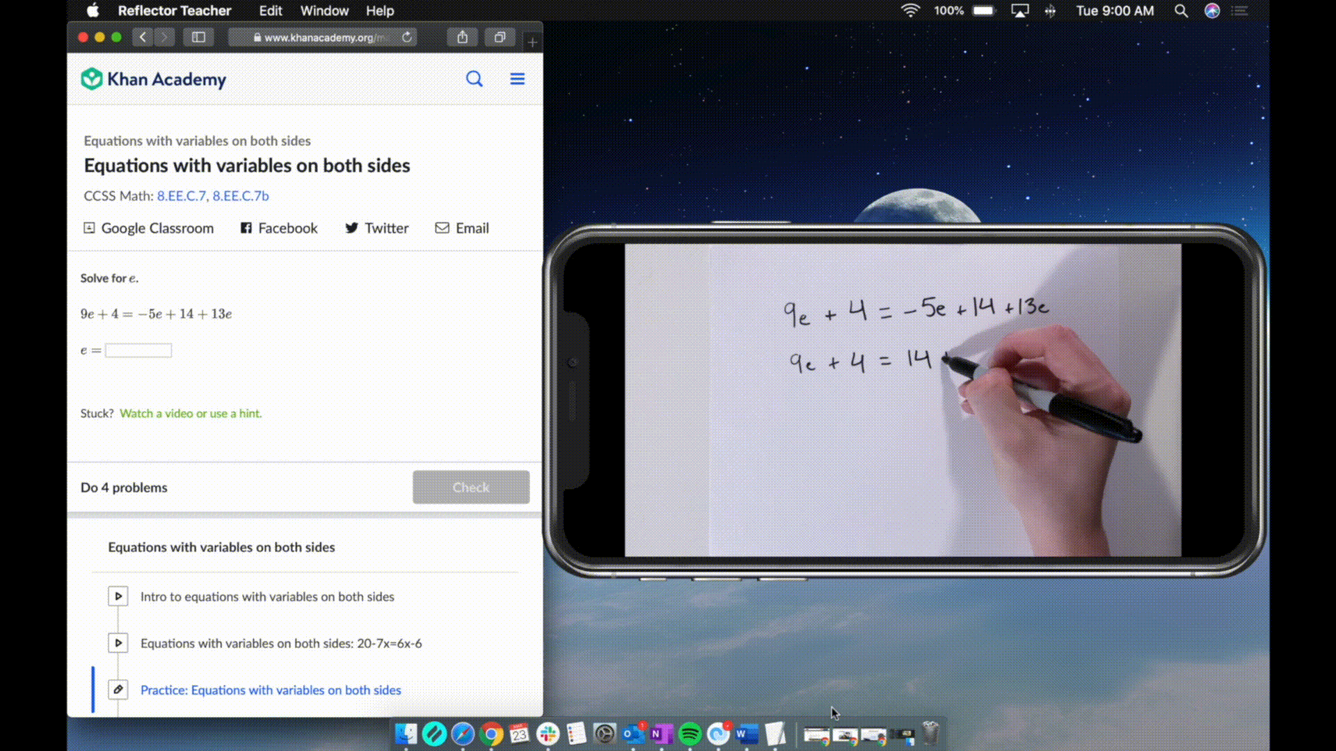Click battery status icon
This screenshot has height=751, width=1336.
click(x=984, y=10)
